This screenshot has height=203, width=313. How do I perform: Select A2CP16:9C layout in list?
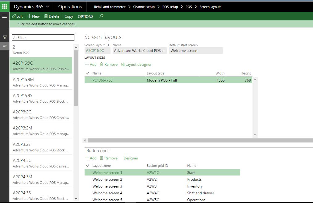coord(41,66)
